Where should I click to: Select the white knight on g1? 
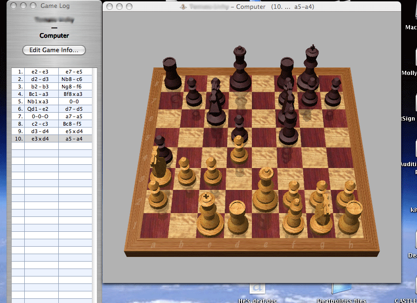tap(322, 215)
